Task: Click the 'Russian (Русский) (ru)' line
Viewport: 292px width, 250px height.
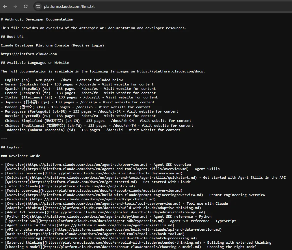Action: pyautogui.click(x=78, y=115)
